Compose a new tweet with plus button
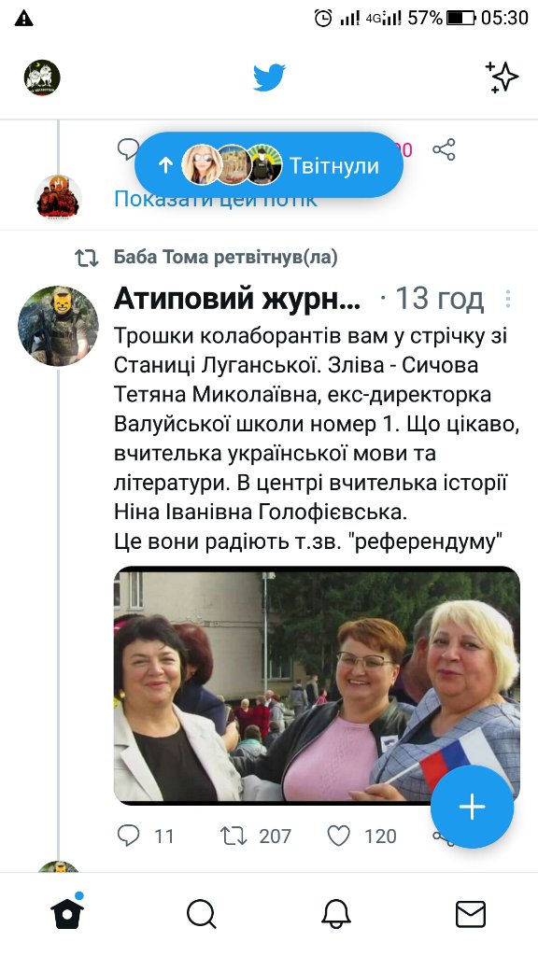This screenshot has width=538, height=956. (472, 807)
